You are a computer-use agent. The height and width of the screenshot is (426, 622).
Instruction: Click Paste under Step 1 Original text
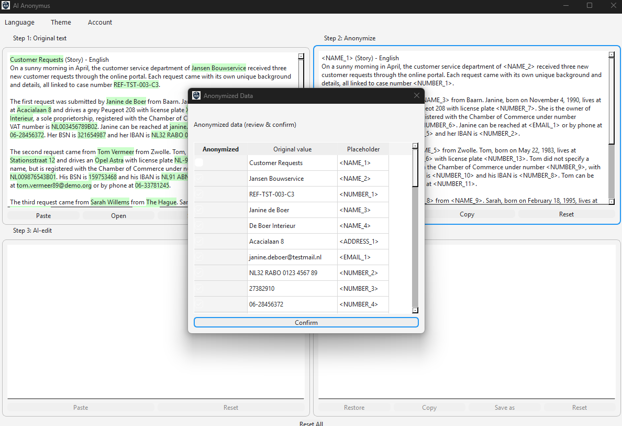43,215
